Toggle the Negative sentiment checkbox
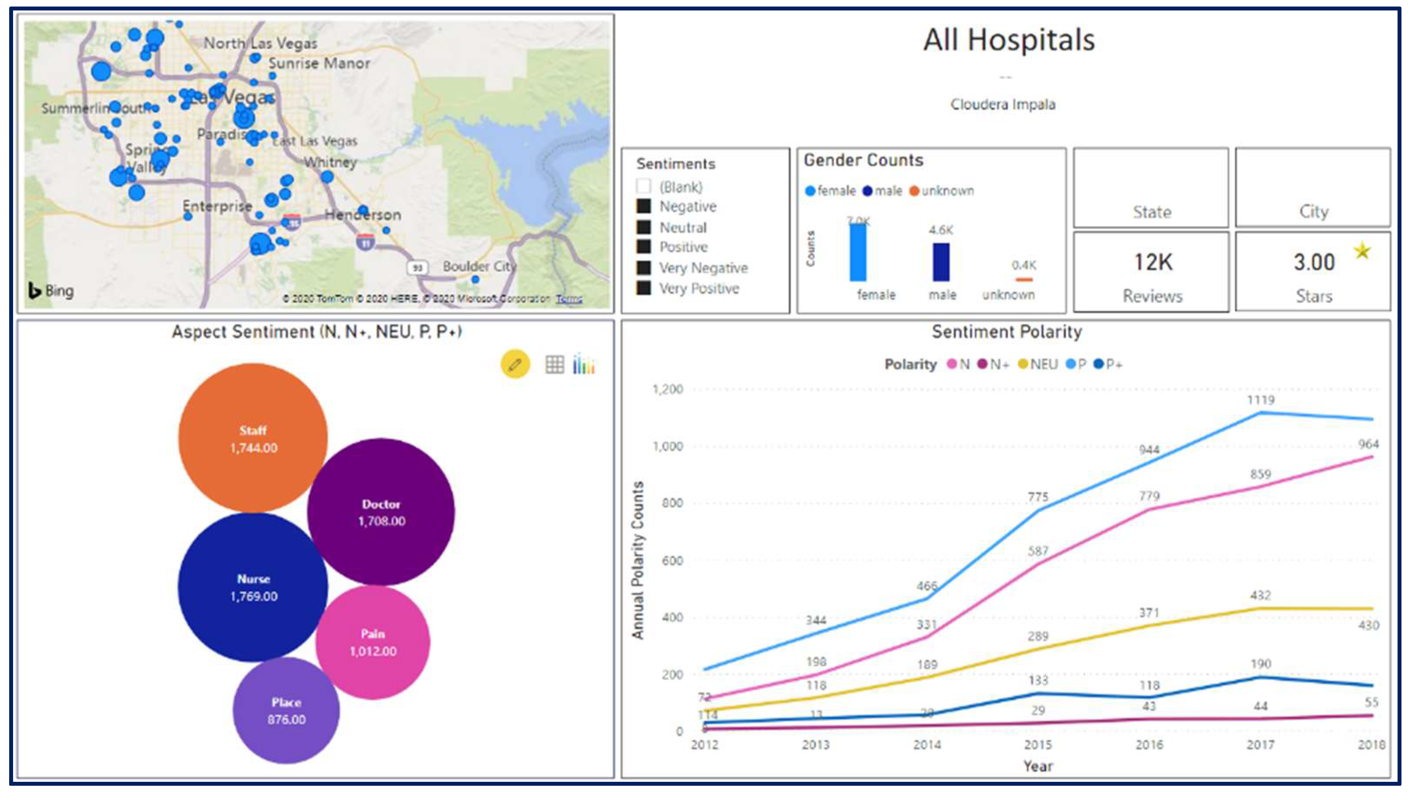 [643, 206]
